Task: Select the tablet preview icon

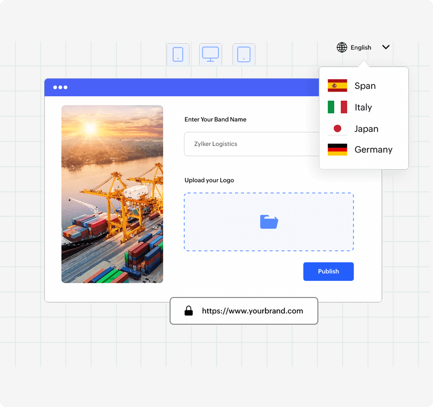Action: point(244,55)
